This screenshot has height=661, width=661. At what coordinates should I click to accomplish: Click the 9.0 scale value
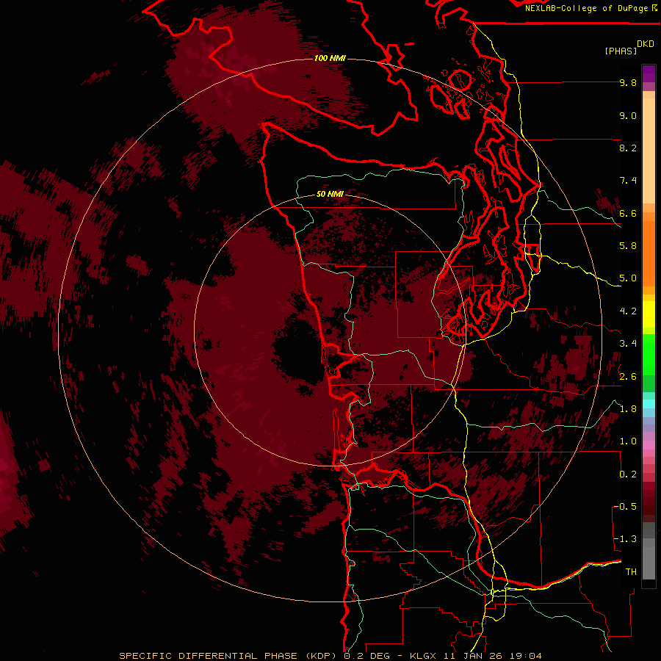click(x=628, y=116)
